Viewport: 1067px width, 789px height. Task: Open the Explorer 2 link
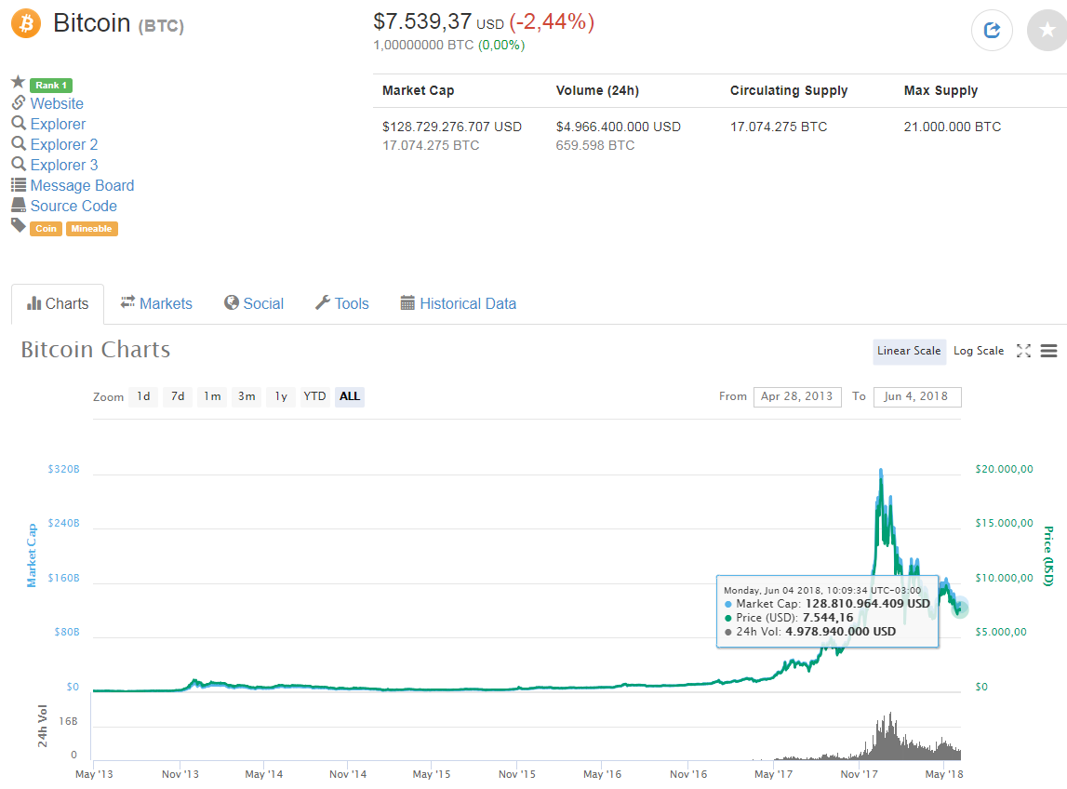(x=64, y=144)
